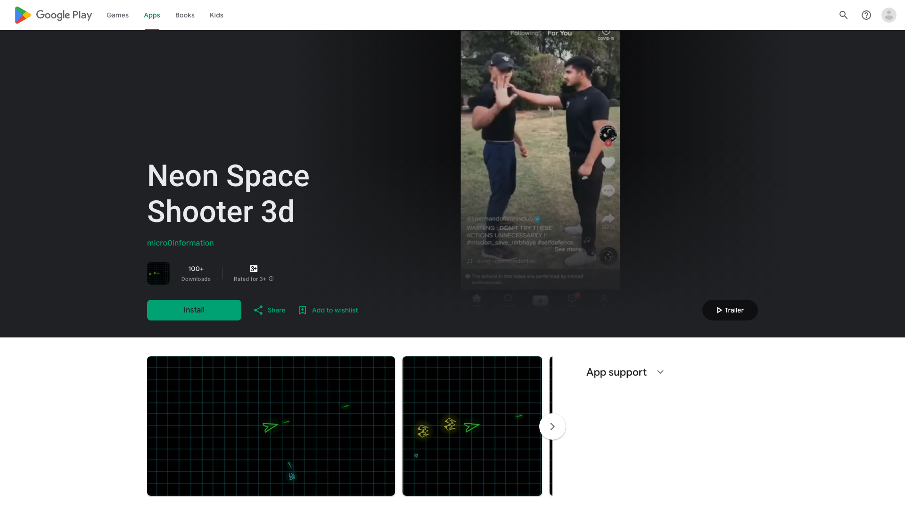Open the Kids tab
The height and width of the screenshot is (509, 905).
click(x=216, y=15)
